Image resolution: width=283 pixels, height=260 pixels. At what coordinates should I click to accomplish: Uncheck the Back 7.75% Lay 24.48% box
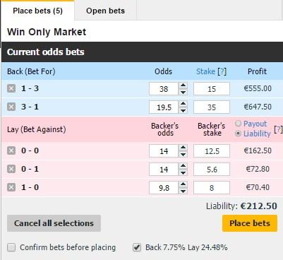[x=137, y=247]
